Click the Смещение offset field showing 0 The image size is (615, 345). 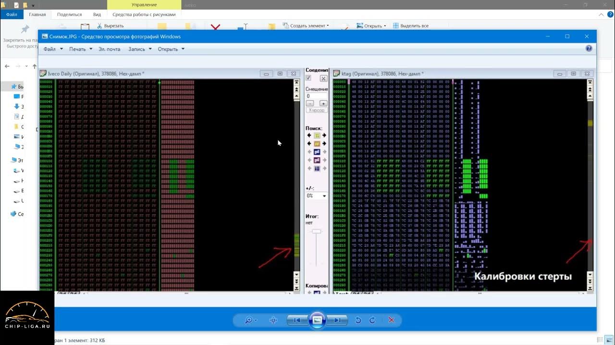tap(316, 96)
